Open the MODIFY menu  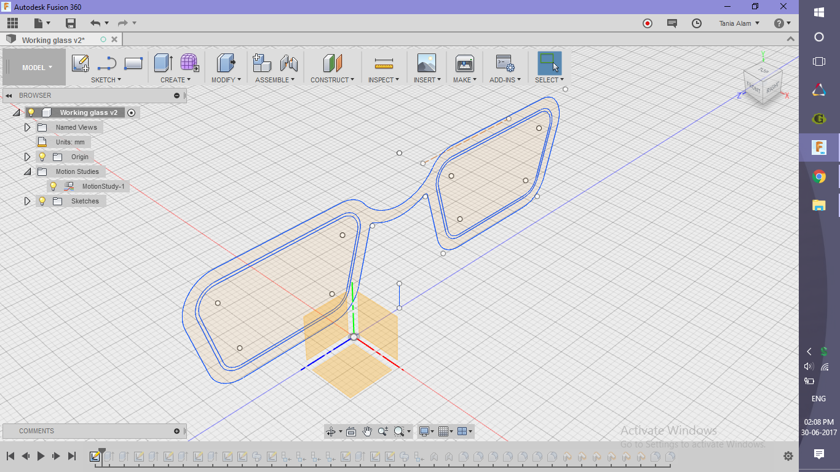226,80
